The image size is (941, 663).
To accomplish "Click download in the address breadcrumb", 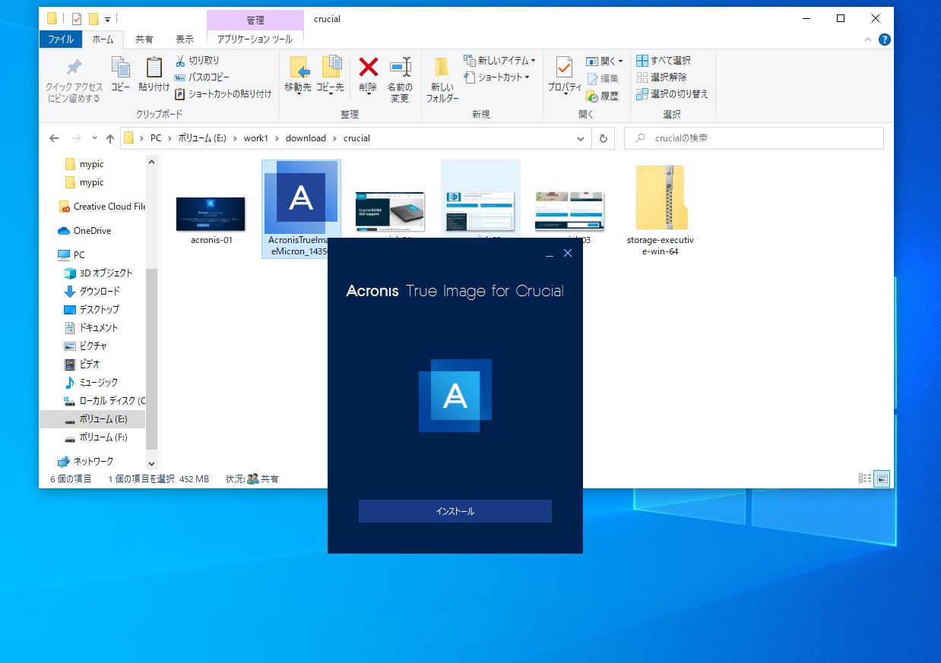I will (x=306, y=138).
